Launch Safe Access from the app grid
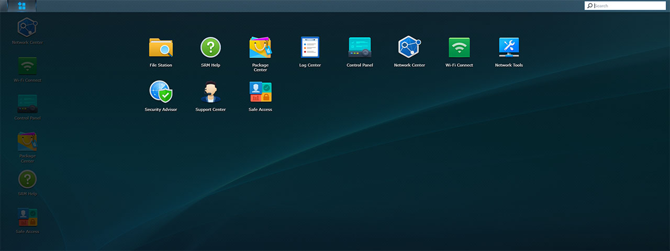This screenshot has width=670, height=251. (x=260, y=92)
